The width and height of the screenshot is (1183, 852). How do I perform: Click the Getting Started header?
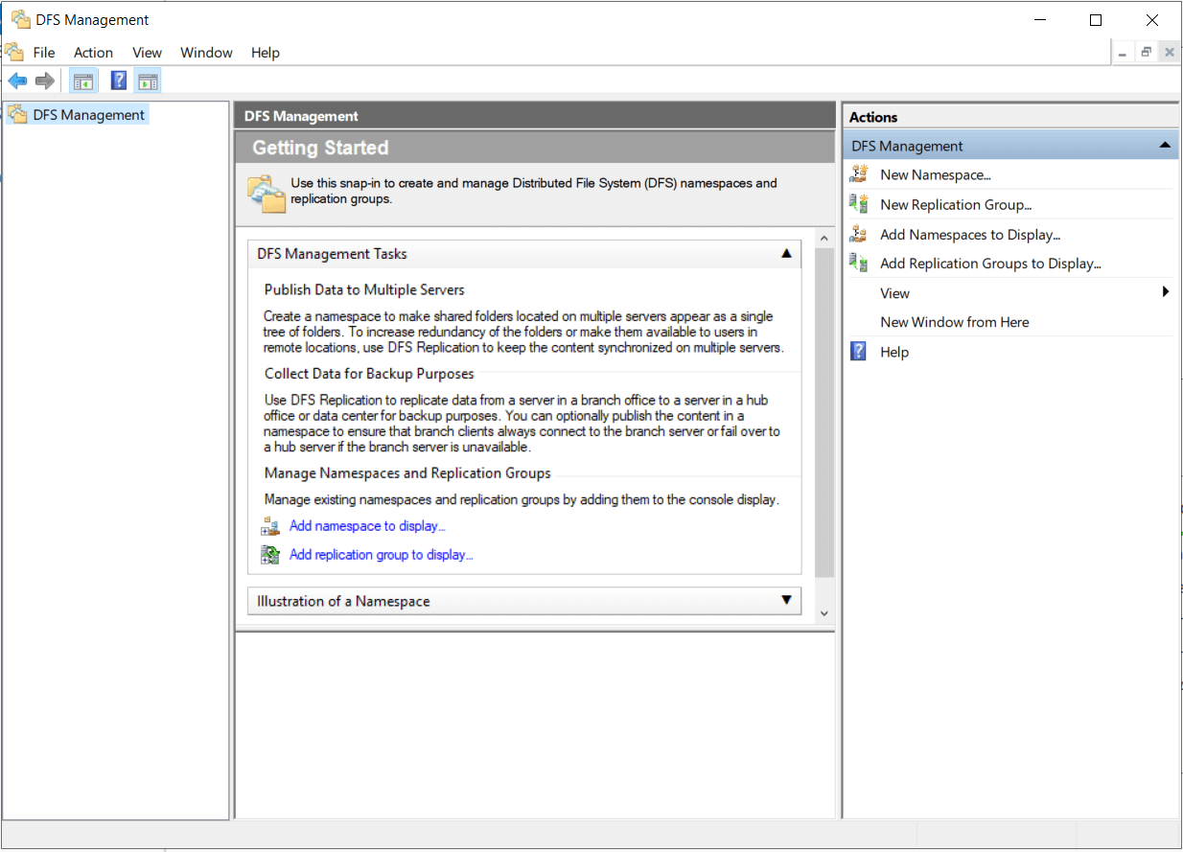[535, 148]
